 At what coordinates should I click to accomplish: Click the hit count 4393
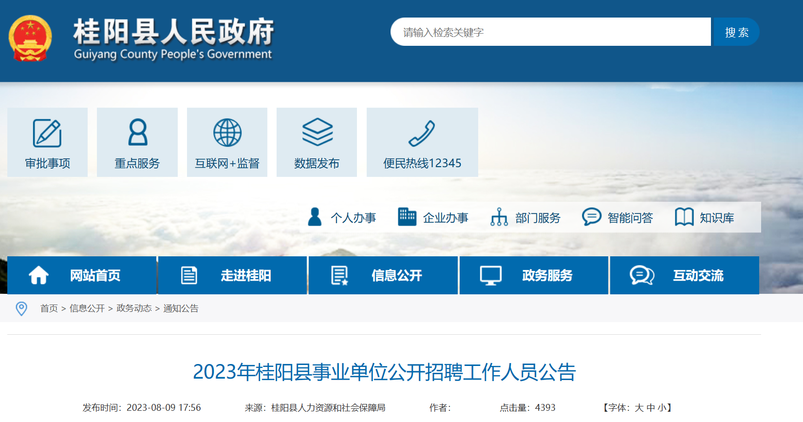545,408
